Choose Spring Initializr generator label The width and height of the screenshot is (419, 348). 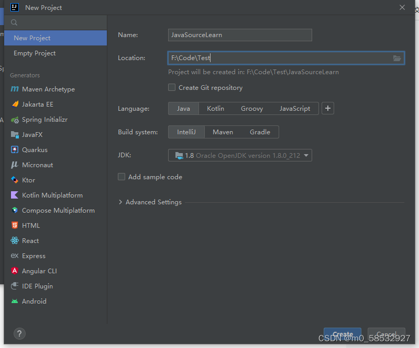(45, 120)
